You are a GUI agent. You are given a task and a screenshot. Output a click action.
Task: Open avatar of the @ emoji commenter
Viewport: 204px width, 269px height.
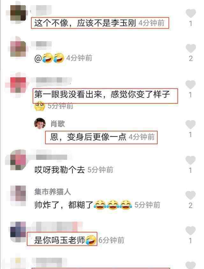tap(18, 49)
